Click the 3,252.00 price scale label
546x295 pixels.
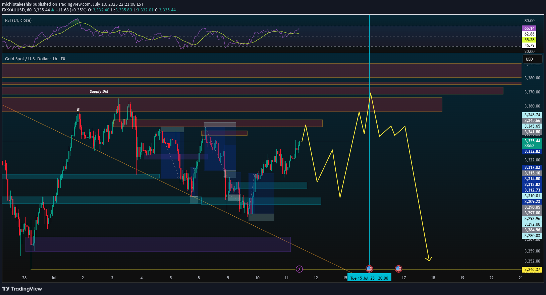coord(532,261)
